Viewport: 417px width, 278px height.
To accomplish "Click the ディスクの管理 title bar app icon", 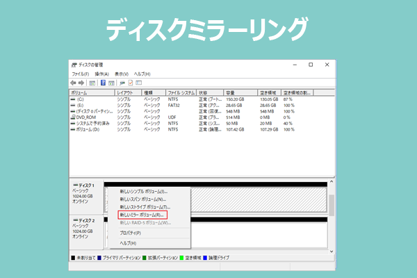I will 74,65.
